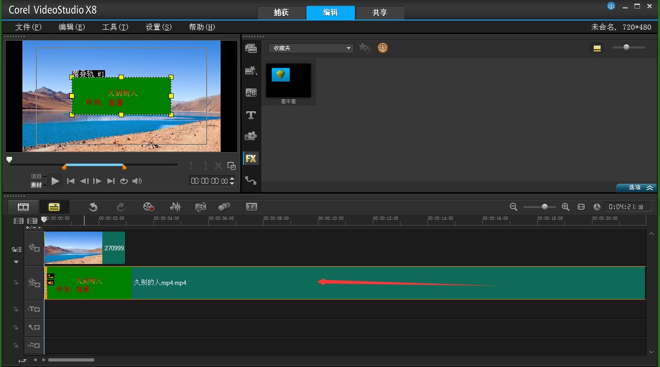Step to the previous frame
660x367 pixels.
84,181
